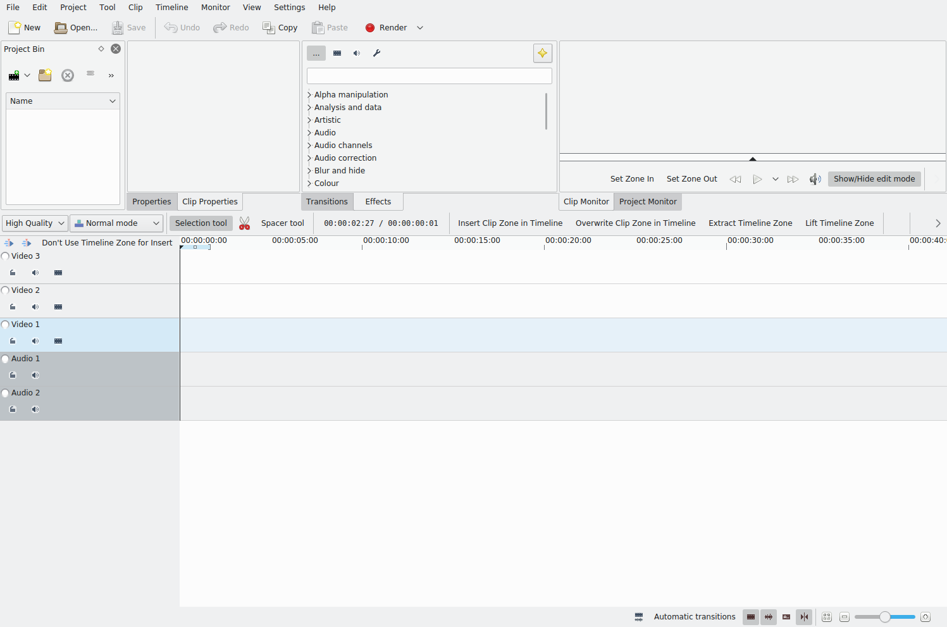Click the delete clip icon in Project Bin
The width and height of the screenshot is (947, 627).
pos(68,75)
